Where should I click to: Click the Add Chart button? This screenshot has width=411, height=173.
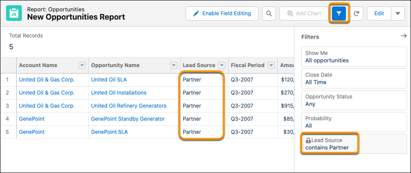coord(304,14)
